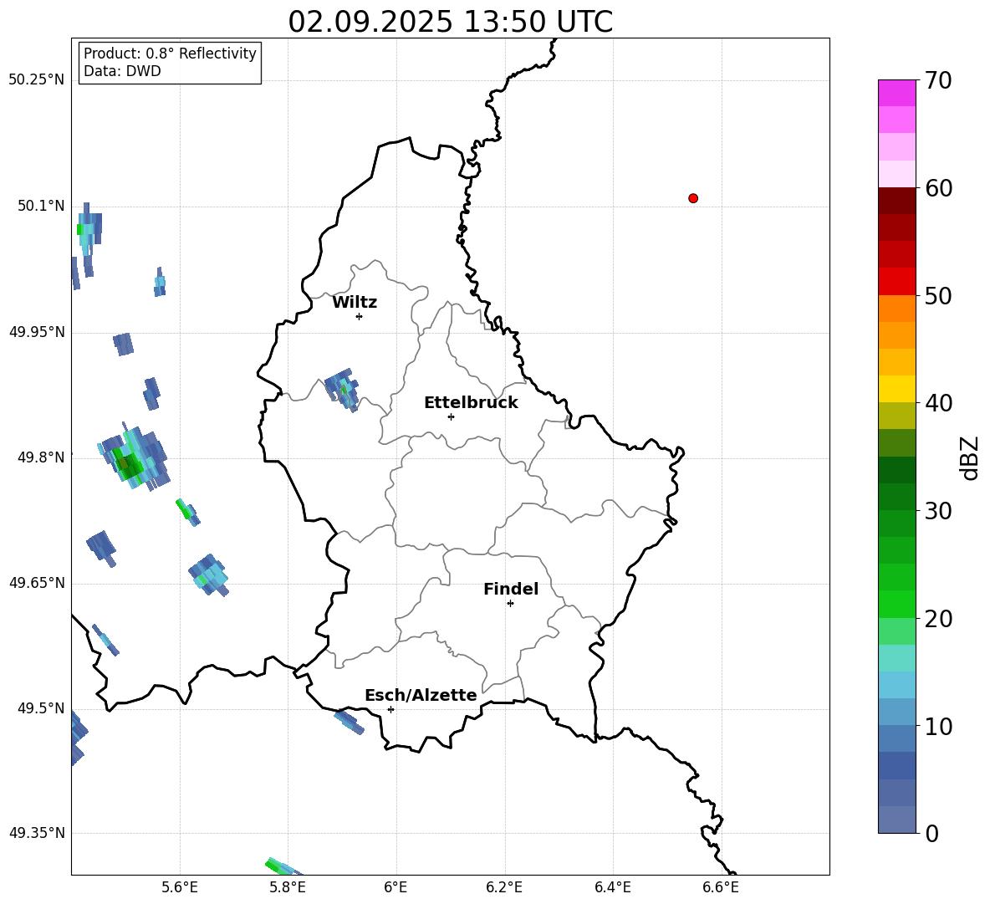The height and width of the screenshot is (904, 990).
Task: Pick the light blue swatch above 10
Action: tap(896, 712)
